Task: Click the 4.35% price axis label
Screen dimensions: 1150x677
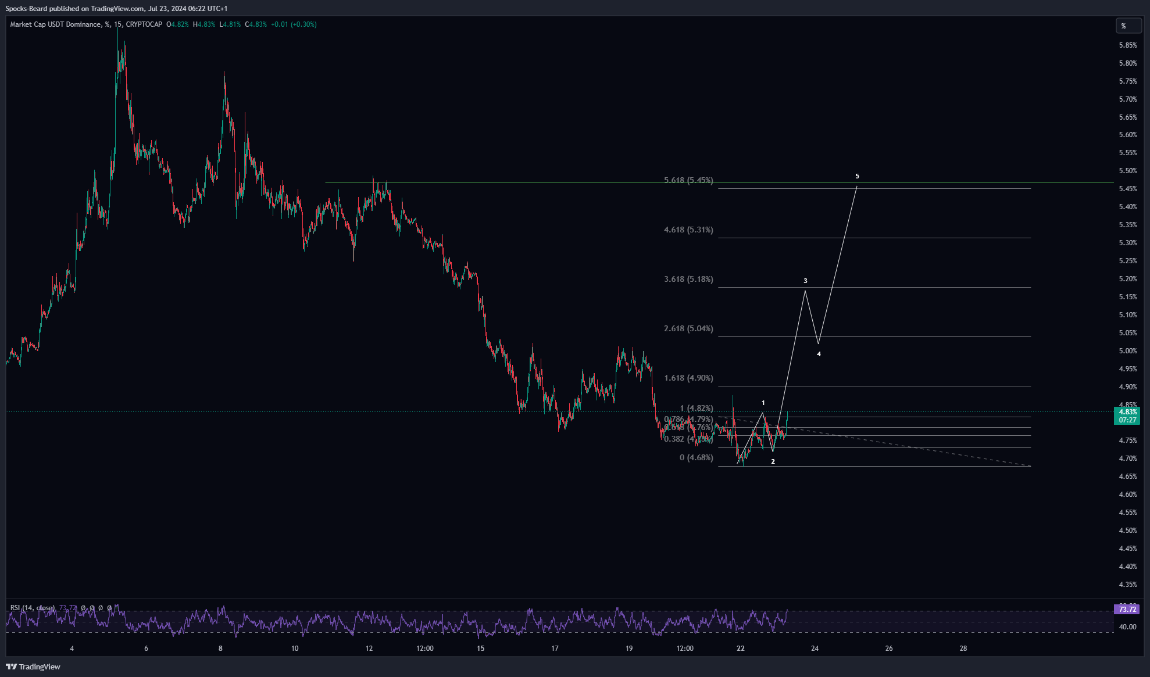Action: click(1127, 585)
